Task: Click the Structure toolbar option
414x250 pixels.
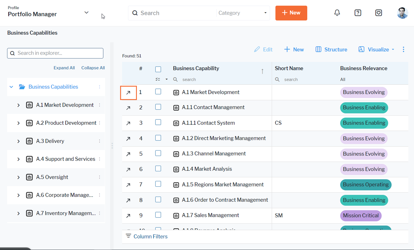Action: pos(331,49)
